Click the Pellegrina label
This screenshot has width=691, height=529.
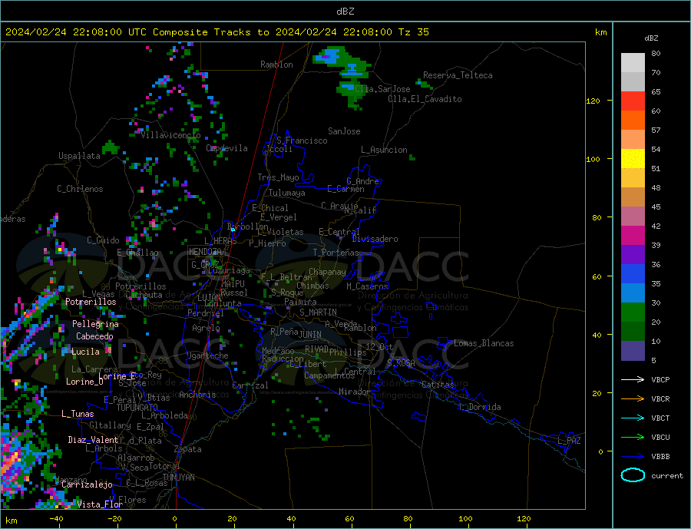pos(96,324)
